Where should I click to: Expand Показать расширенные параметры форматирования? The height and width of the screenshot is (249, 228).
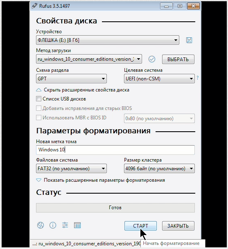click(100, 180)
